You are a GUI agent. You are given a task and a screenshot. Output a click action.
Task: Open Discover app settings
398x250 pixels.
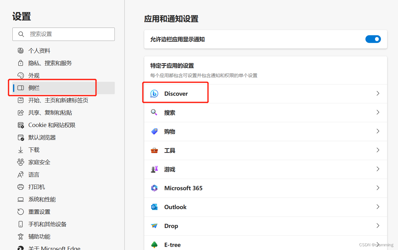coord(266,94)
